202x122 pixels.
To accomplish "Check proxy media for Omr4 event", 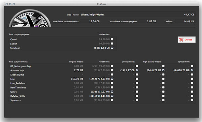I will 137,92.
